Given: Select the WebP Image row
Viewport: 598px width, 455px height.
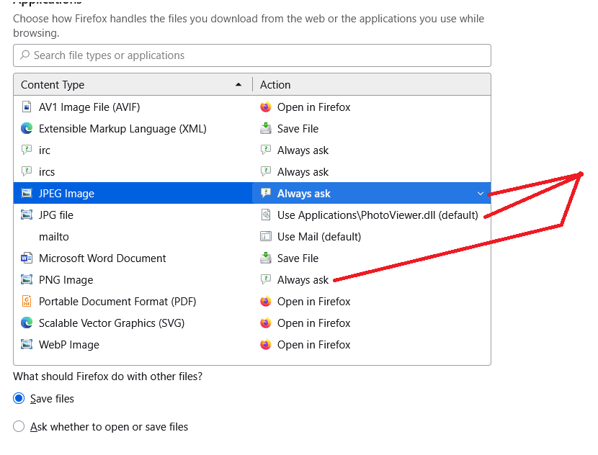Looking at the screenshot, I should pos(69,345).
